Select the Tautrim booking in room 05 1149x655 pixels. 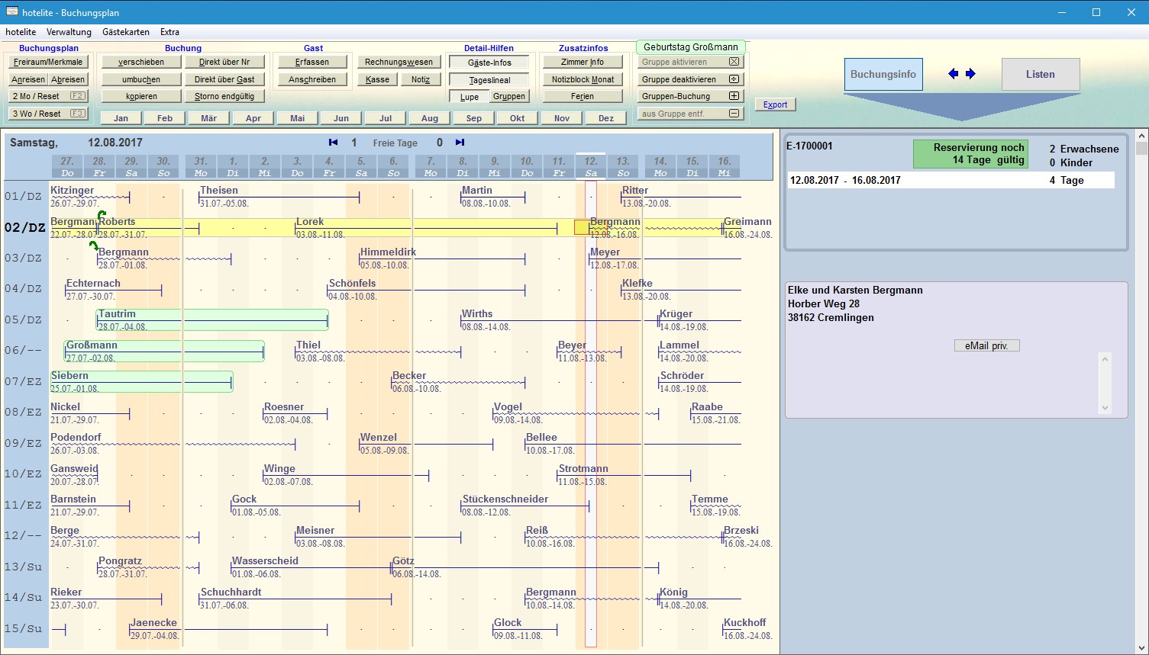coord(212,319)
